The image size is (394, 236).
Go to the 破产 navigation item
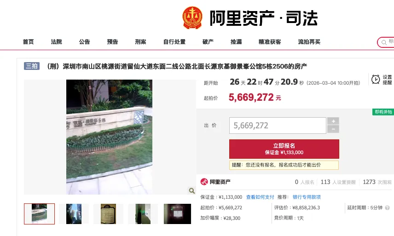(208, 42)
